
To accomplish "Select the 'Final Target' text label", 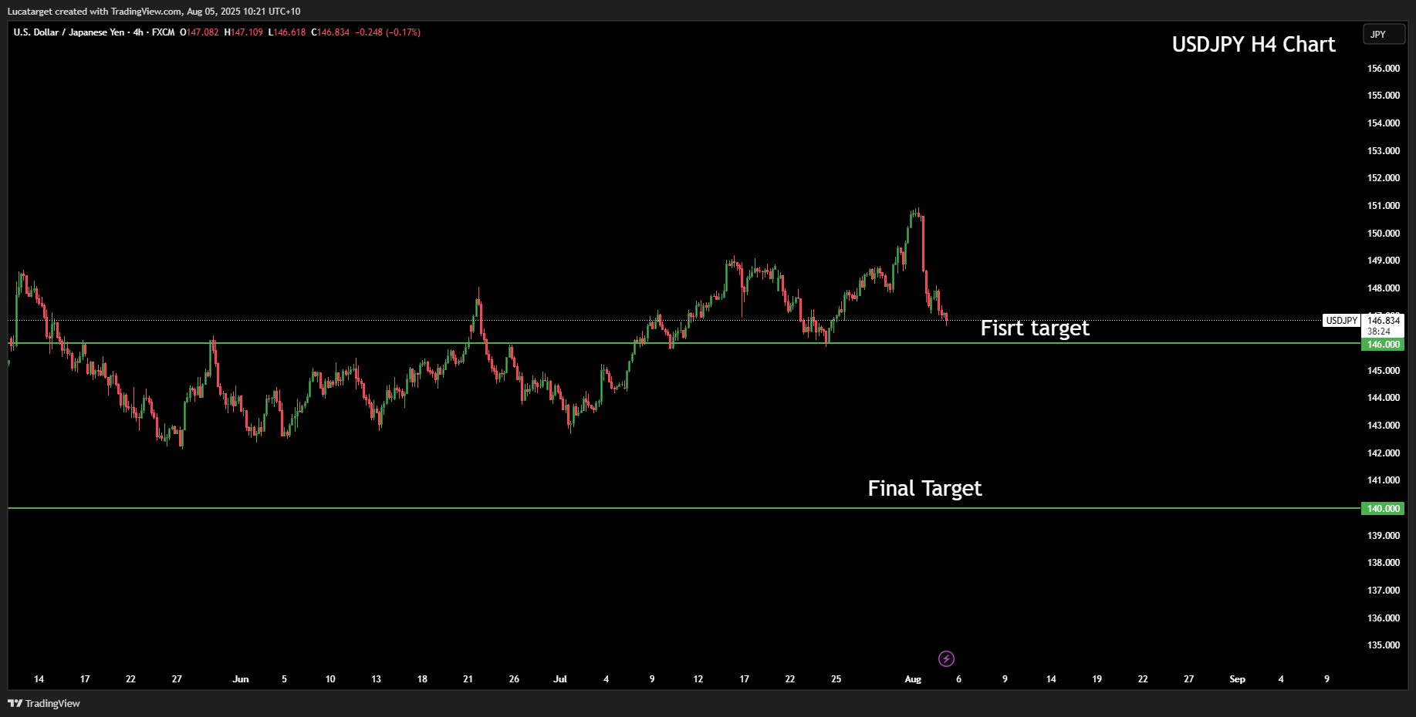I will point(924,488).
